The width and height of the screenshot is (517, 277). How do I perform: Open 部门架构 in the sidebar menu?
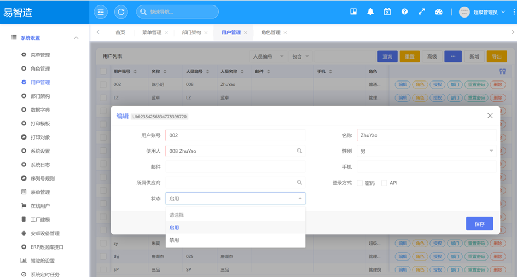point(40,96)
